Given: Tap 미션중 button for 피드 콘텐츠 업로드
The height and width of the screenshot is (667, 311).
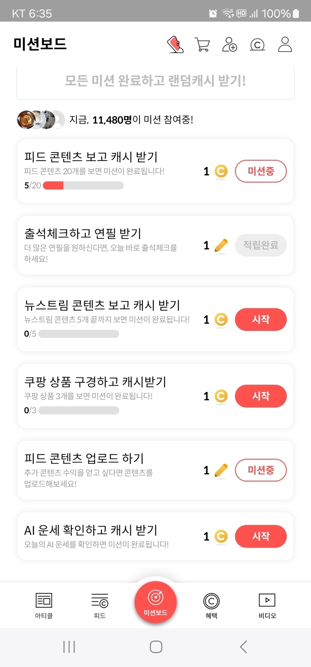Looking at the screenshot, I should [x=261, y=470].
